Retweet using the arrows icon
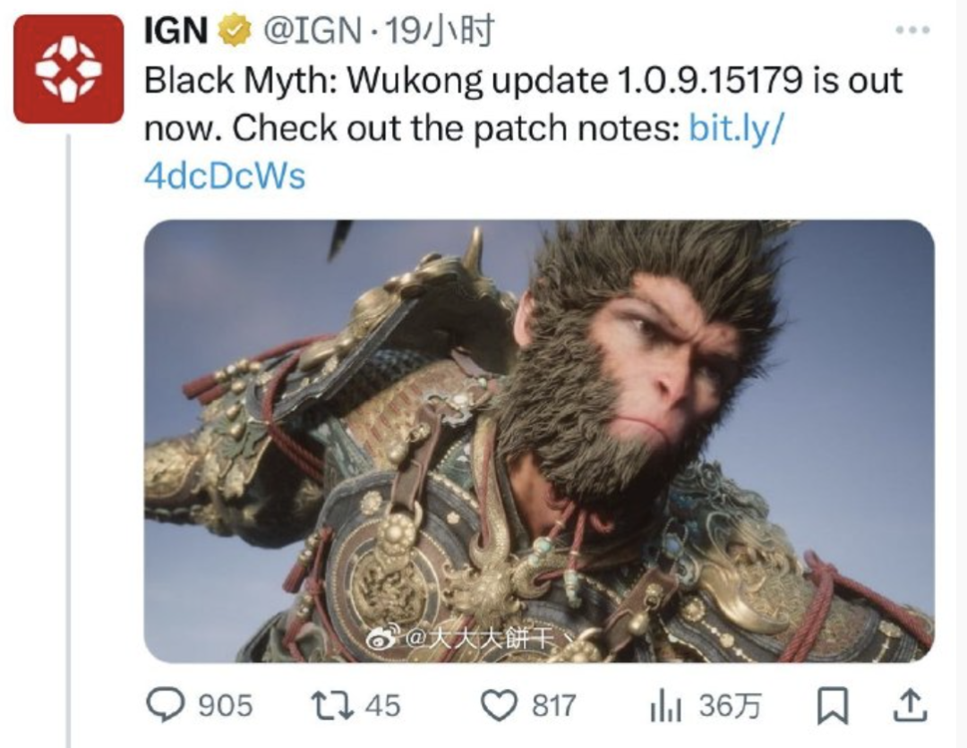This screenshot has height=748, width=967. (332, 705)
